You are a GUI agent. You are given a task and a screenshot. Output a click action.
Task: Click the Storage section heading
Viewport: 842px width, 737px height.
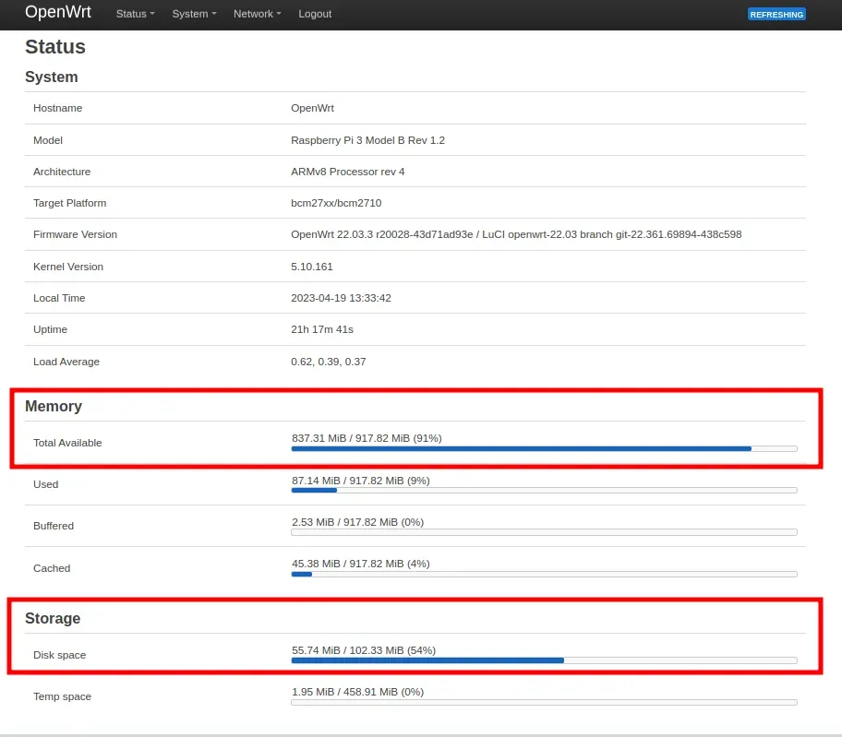[x=53, y=618]
